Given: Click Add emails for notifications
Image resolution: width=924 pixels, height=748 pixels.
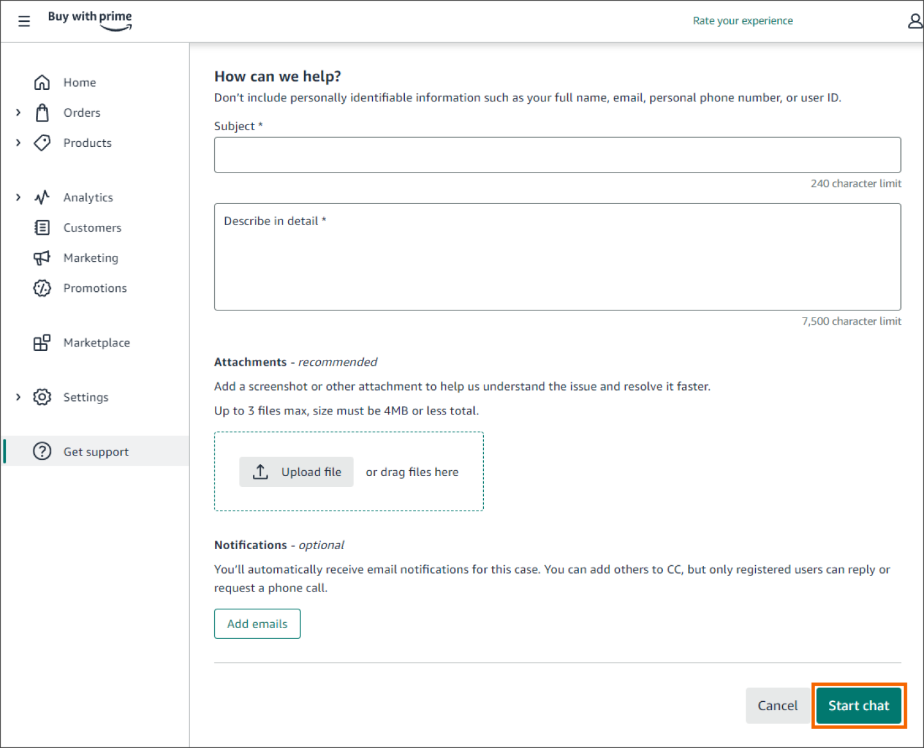Looking at the screenshot, I should 257,624.
